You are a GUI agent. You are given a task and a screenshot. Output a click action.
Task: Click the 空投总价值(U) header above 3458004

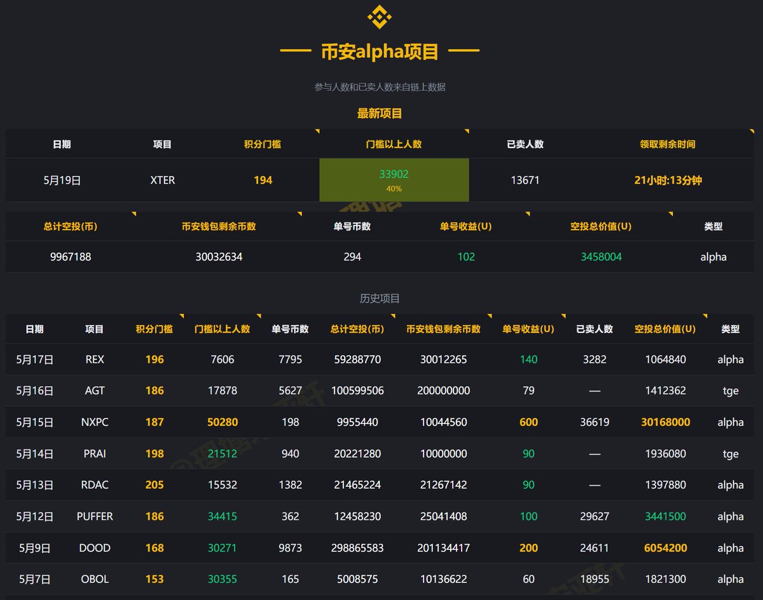pyautogui.click(x=601, y=226)
